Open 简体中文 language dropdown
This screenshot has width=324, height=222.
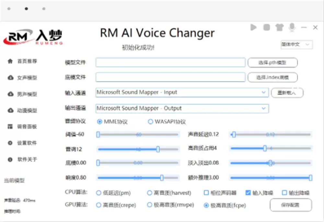tap(296, 45)
